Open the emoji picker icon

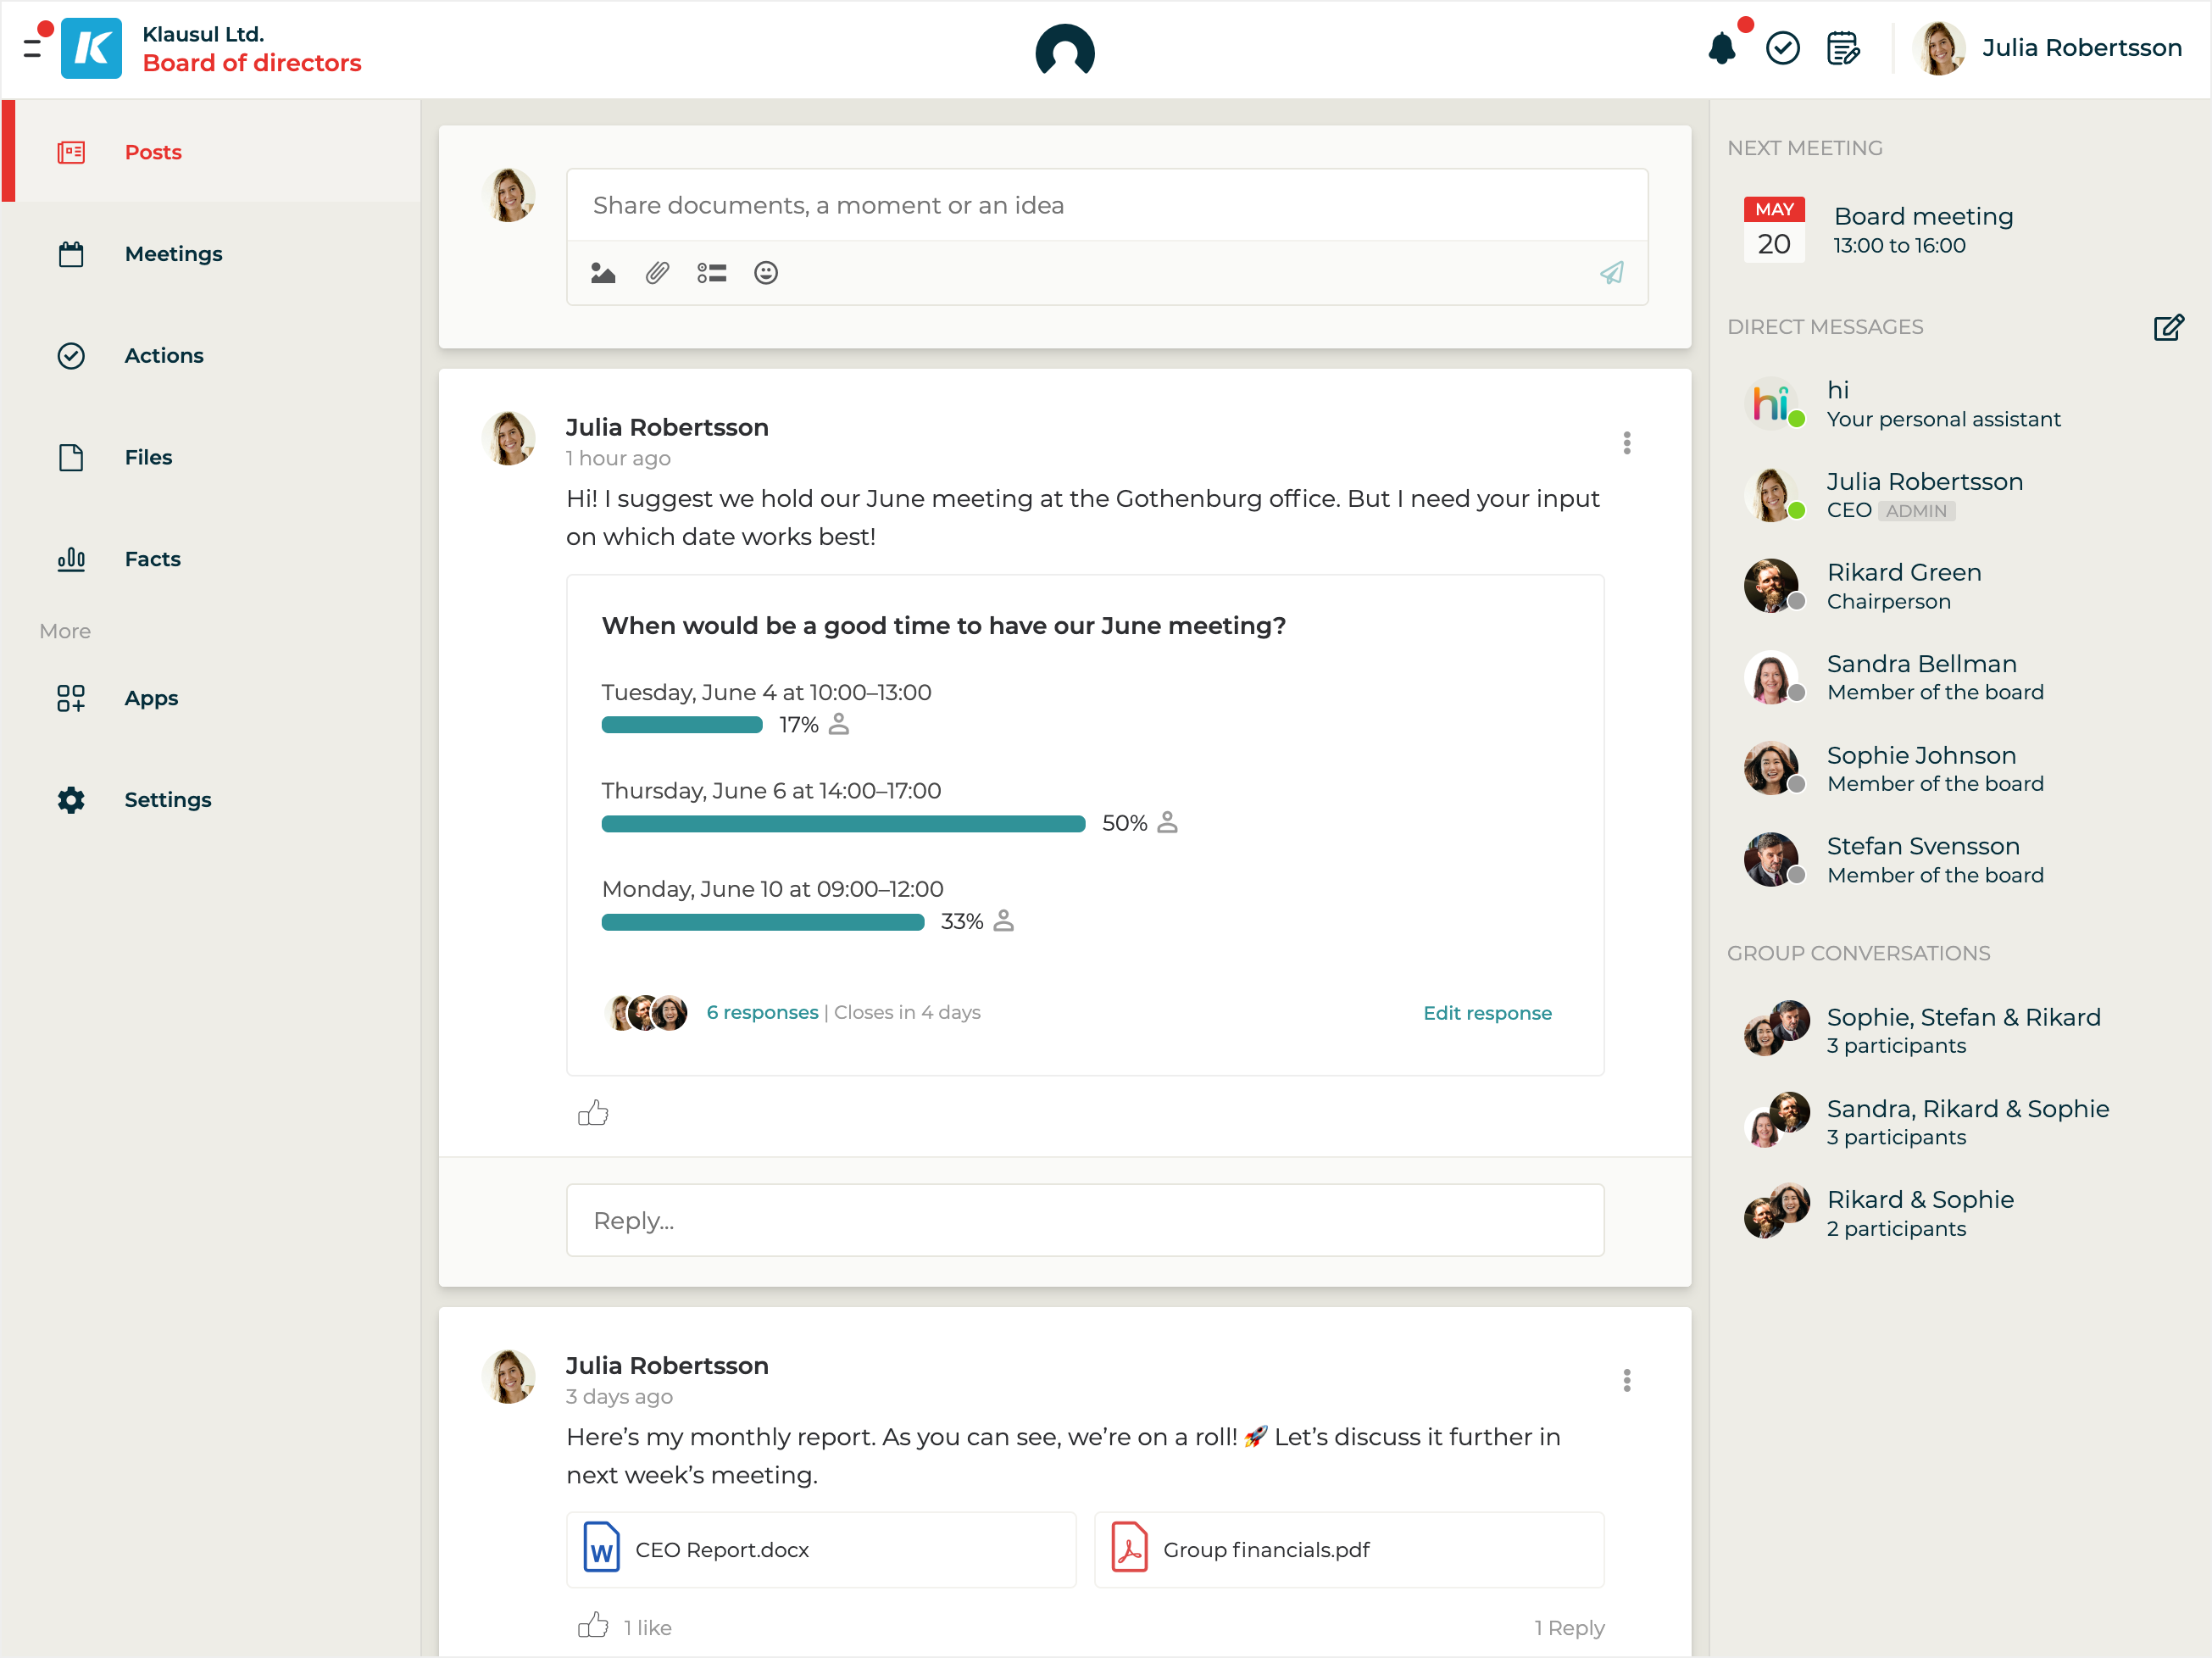[766, 273]
